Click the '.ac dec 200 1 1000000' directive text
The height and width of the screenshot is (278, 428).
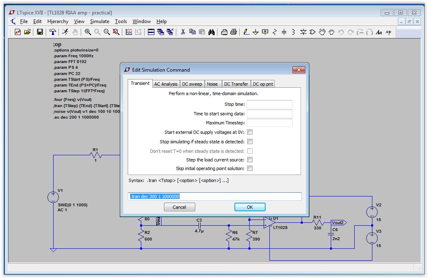[x=76, y=117]
